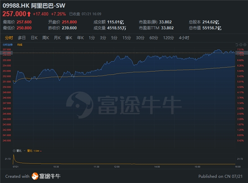This screenshot has width=248, height=183.
Task: Select the 季K chart tab
Action: 69,38
